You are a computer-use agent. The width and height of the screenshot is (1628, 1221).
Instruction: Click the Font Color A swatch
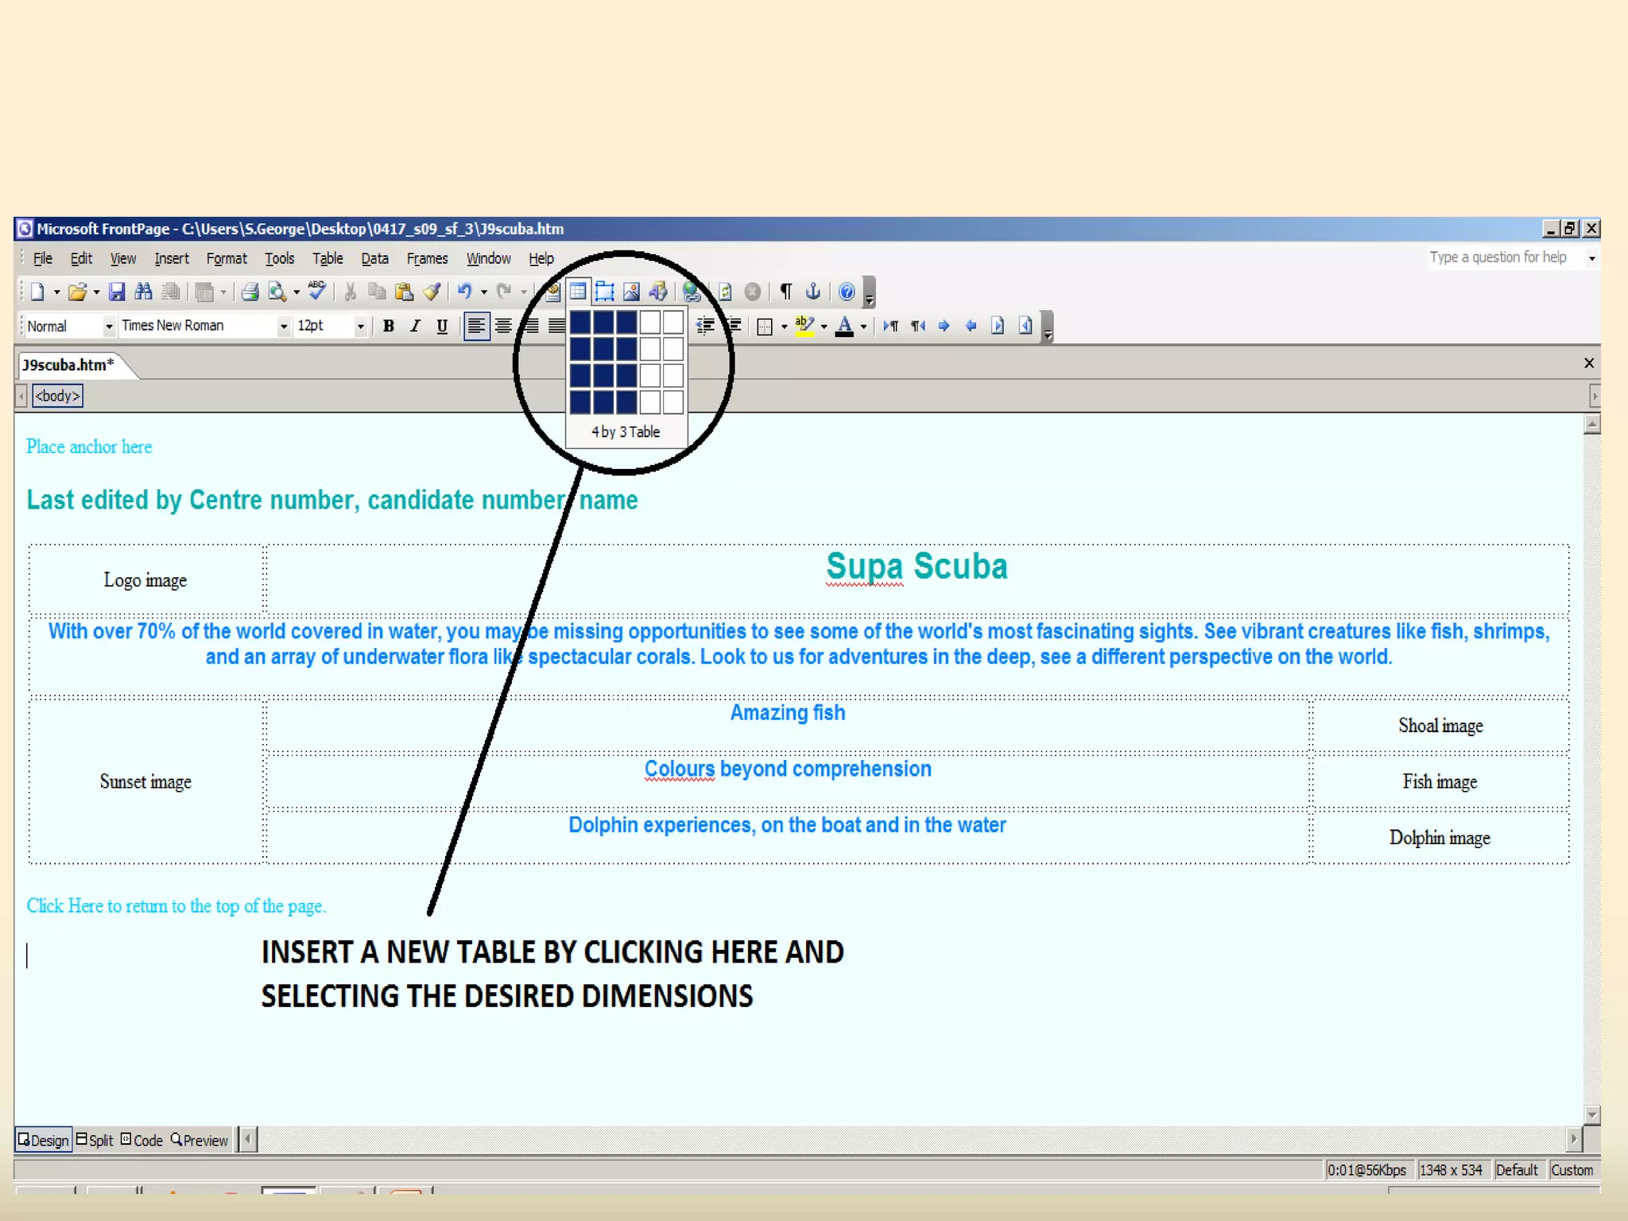coord(844,326)
